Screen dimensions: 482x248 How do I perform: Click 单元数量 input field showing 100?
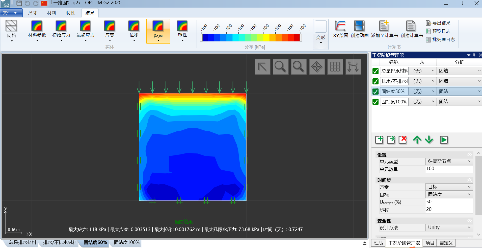(x=449, y=169)
